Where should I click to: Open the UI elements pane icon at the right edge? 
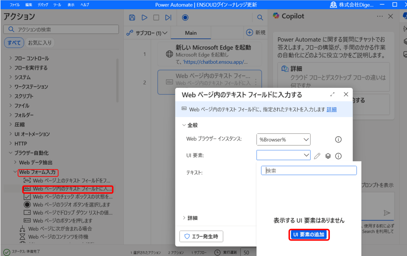pos(405,41)
